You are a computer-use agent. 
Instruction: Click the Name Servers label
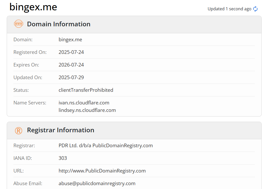pyautogui.click(x=30, y=103)
